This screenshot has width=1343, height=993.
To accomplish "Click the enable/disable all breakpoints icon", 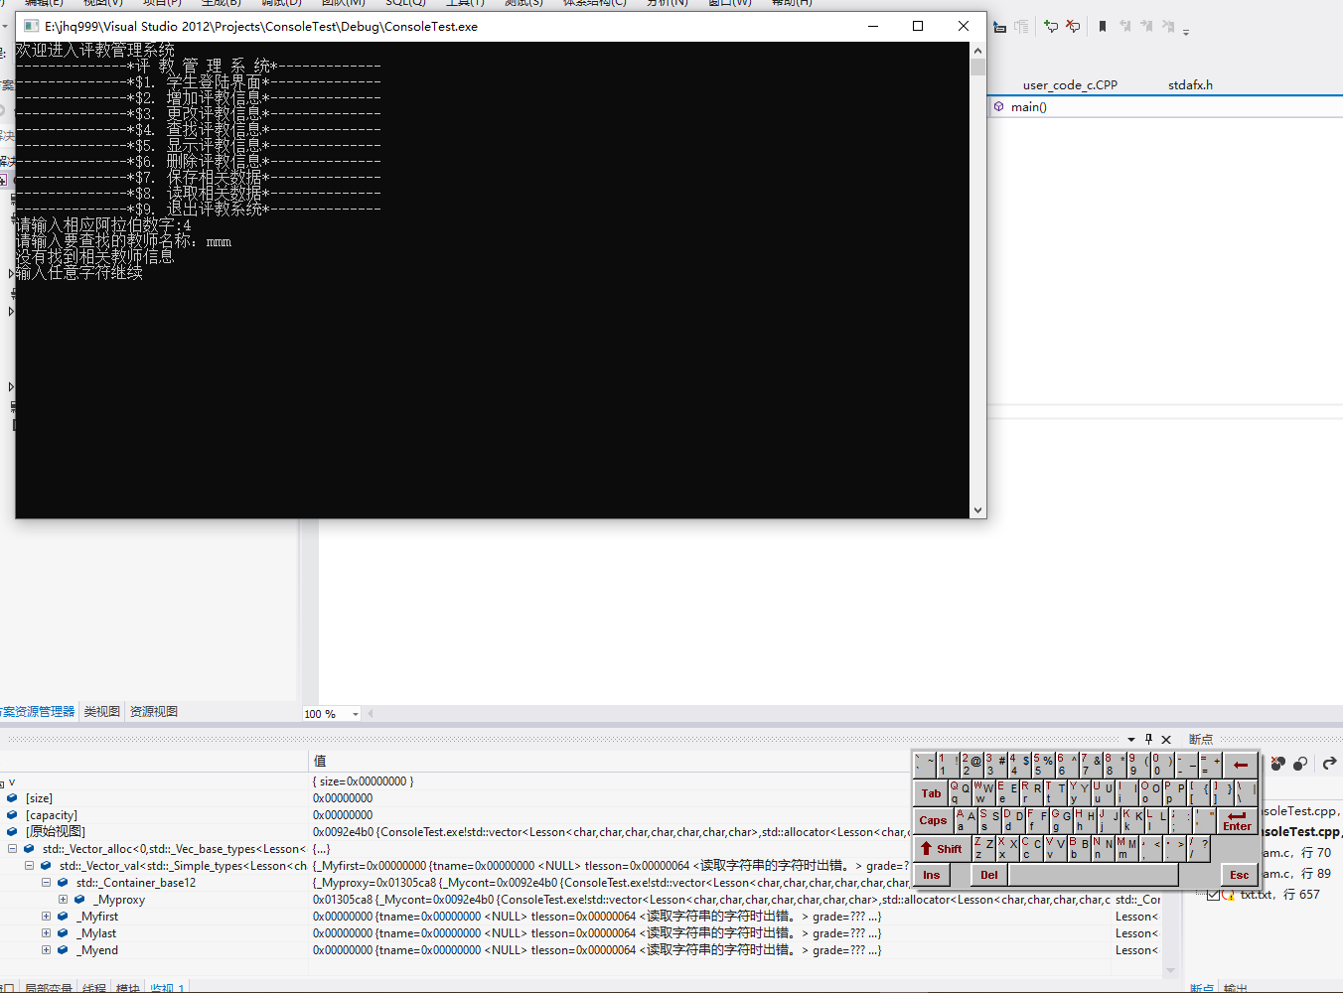I will (x=1299, y=764).
